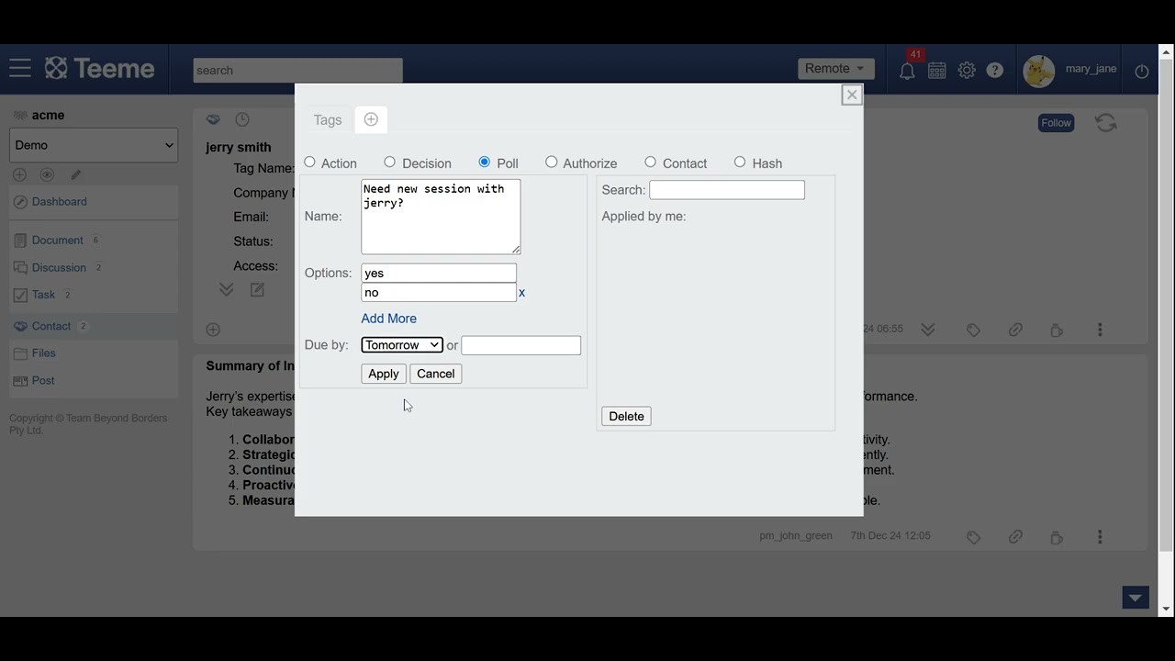Click the power logout icon

coord(1142,71)
